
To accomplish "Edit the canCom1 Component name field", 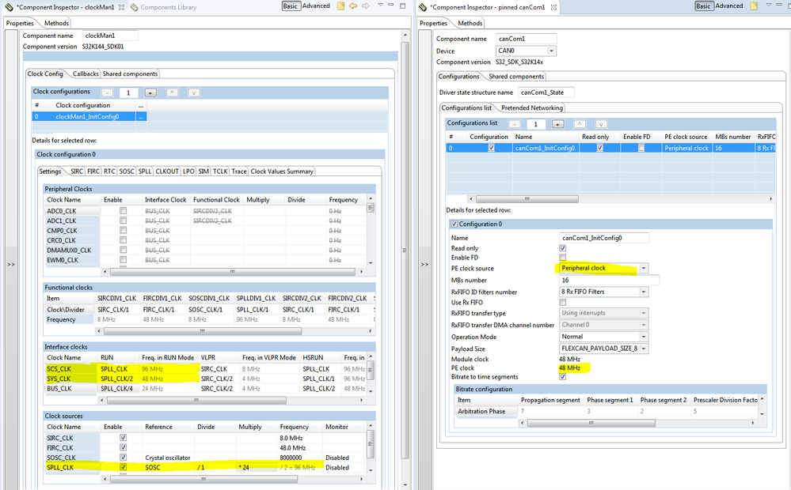I will point(527,39).
